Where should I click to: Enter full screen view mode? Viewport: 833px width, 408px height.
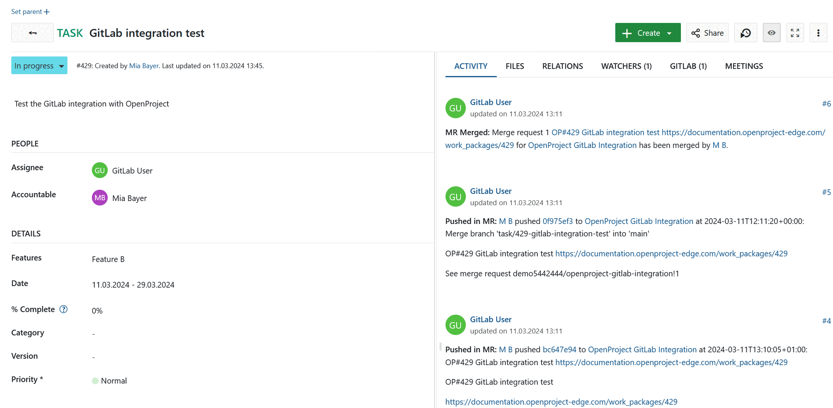[x=795, y=32]
